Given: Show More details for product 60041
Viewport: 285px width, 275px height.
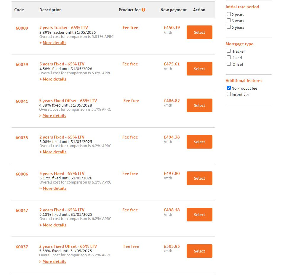Looking at the screenshot, I should coord(54,116).
